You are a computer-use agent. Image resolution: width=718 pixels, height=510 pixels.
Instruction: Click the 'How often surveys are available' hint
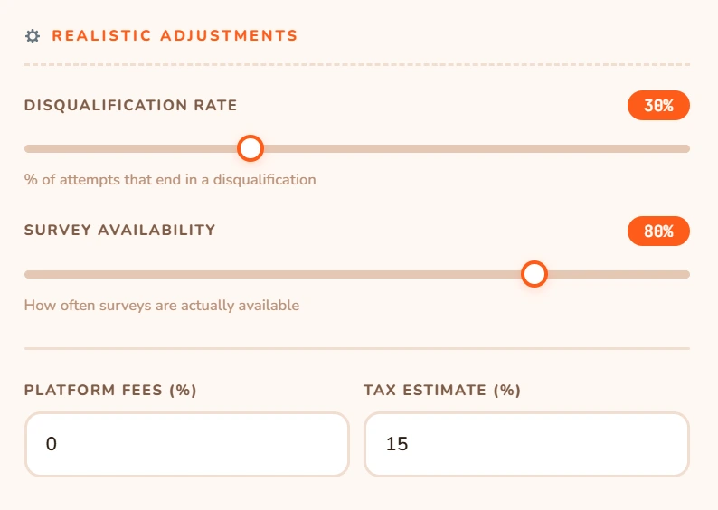[162, 305]
